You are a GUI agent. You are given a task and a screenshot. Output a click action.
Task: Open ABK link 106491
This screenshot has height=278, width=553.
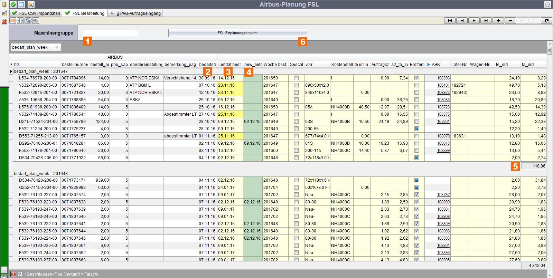click(443, 85)
